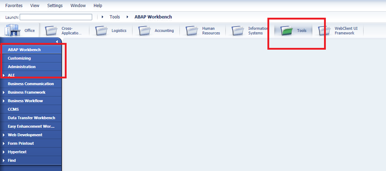Click the breadcrumb arrow before ABAP Workbench
386x171 pixels.
tap(127, 17)
